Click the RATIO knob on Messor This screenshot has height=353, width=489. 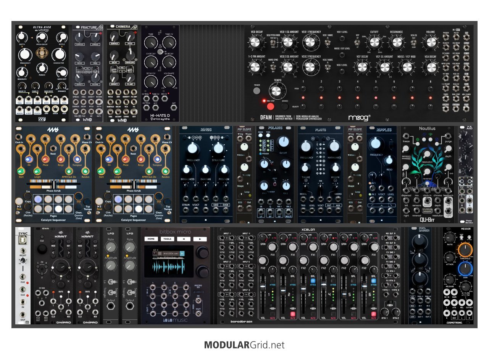pos(449,238)
